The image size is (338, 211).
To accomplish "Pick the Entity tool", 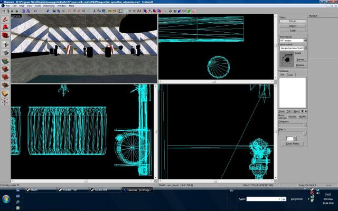I will [x=5, y=44].
